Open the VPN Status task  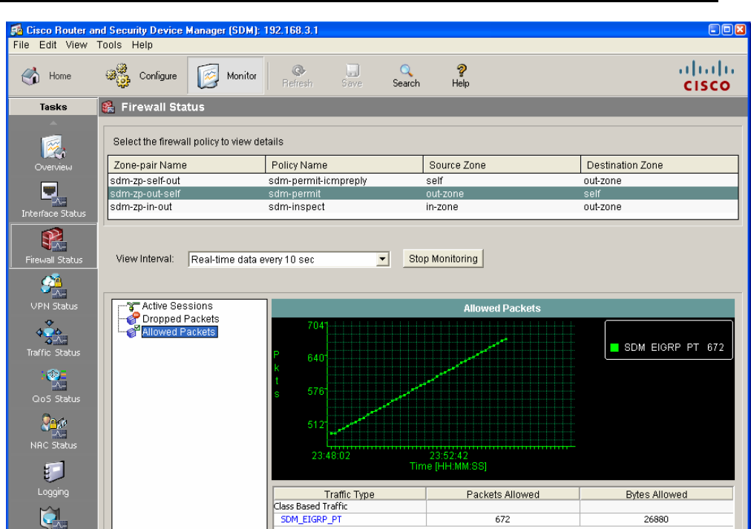[53, 292]
